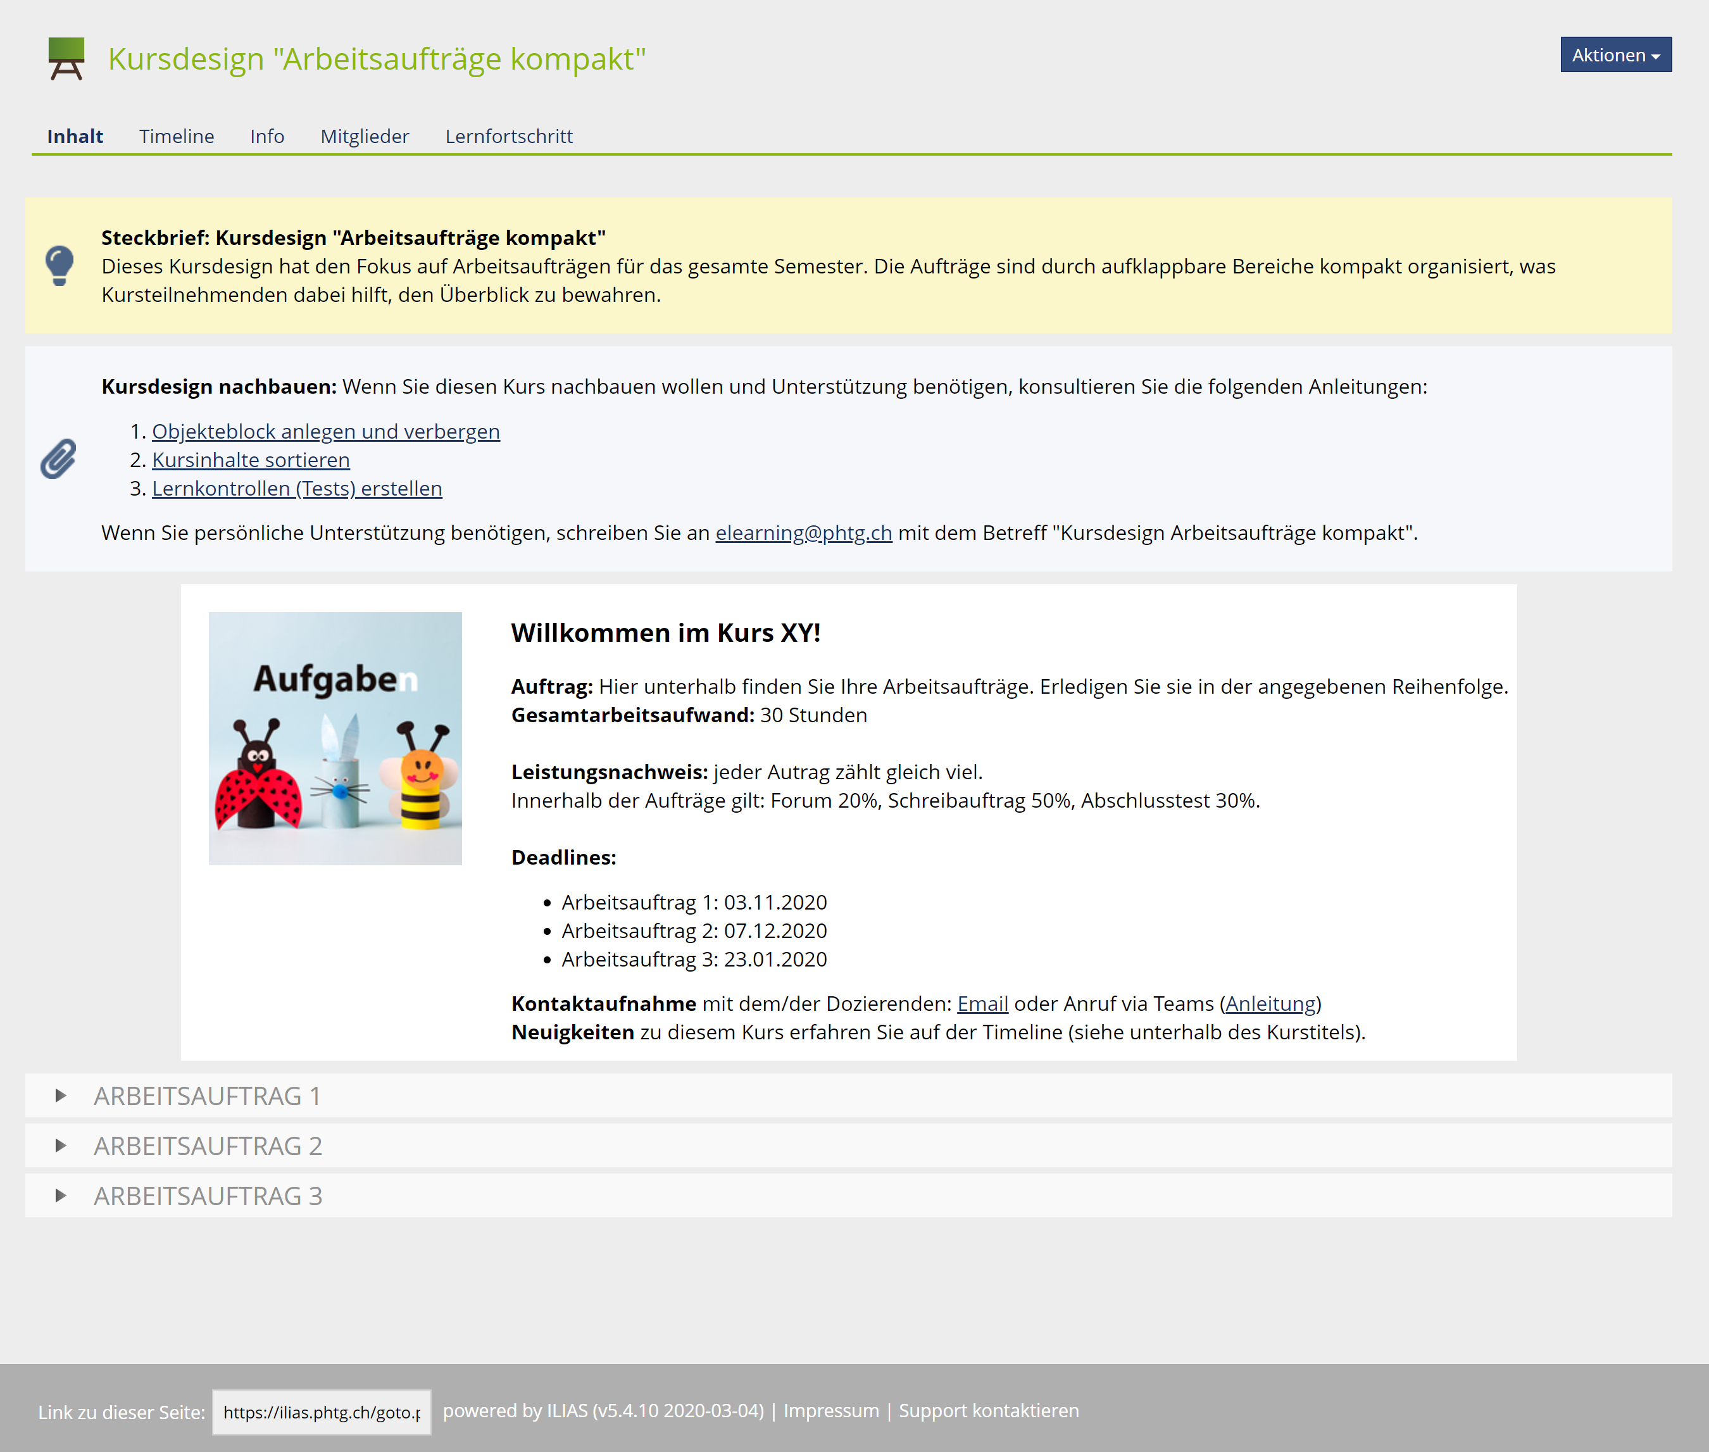
Task: Select the Inhalt tab
Action: (75, 136)
